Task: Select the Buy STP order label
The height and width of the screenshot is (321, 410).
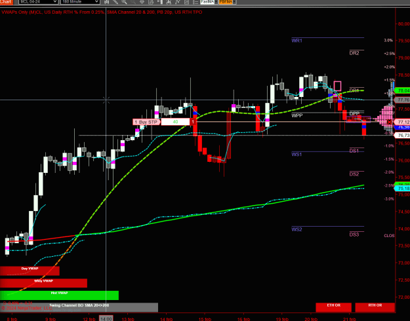Action: [x=146, y=122]
